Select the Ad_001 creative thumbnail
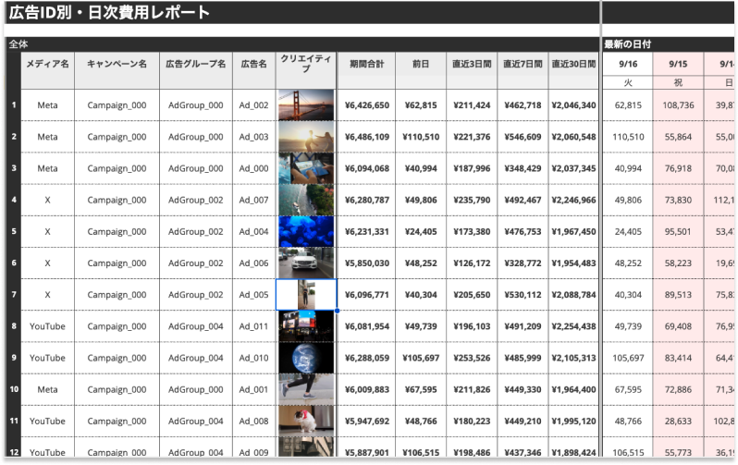This screenshot has height=465, width=738. coord(306,388)
